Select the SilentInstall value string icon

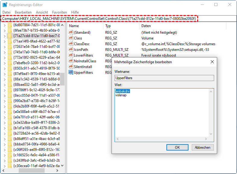click(71, 67)
